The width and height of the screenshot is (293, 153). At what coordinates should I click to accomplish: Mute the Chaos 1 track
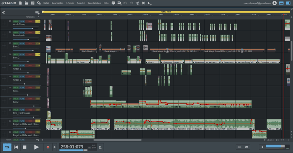(x=22, y=65)
